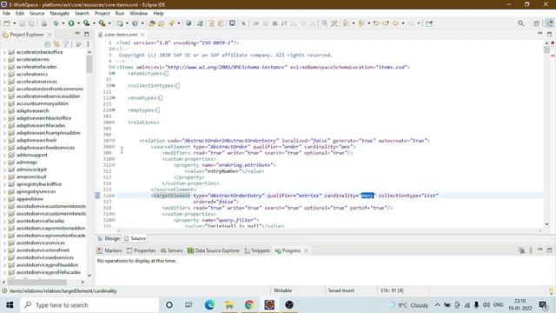Click the Writable status bar field
This screenshot has height=313, width=556.
[282, 290]
